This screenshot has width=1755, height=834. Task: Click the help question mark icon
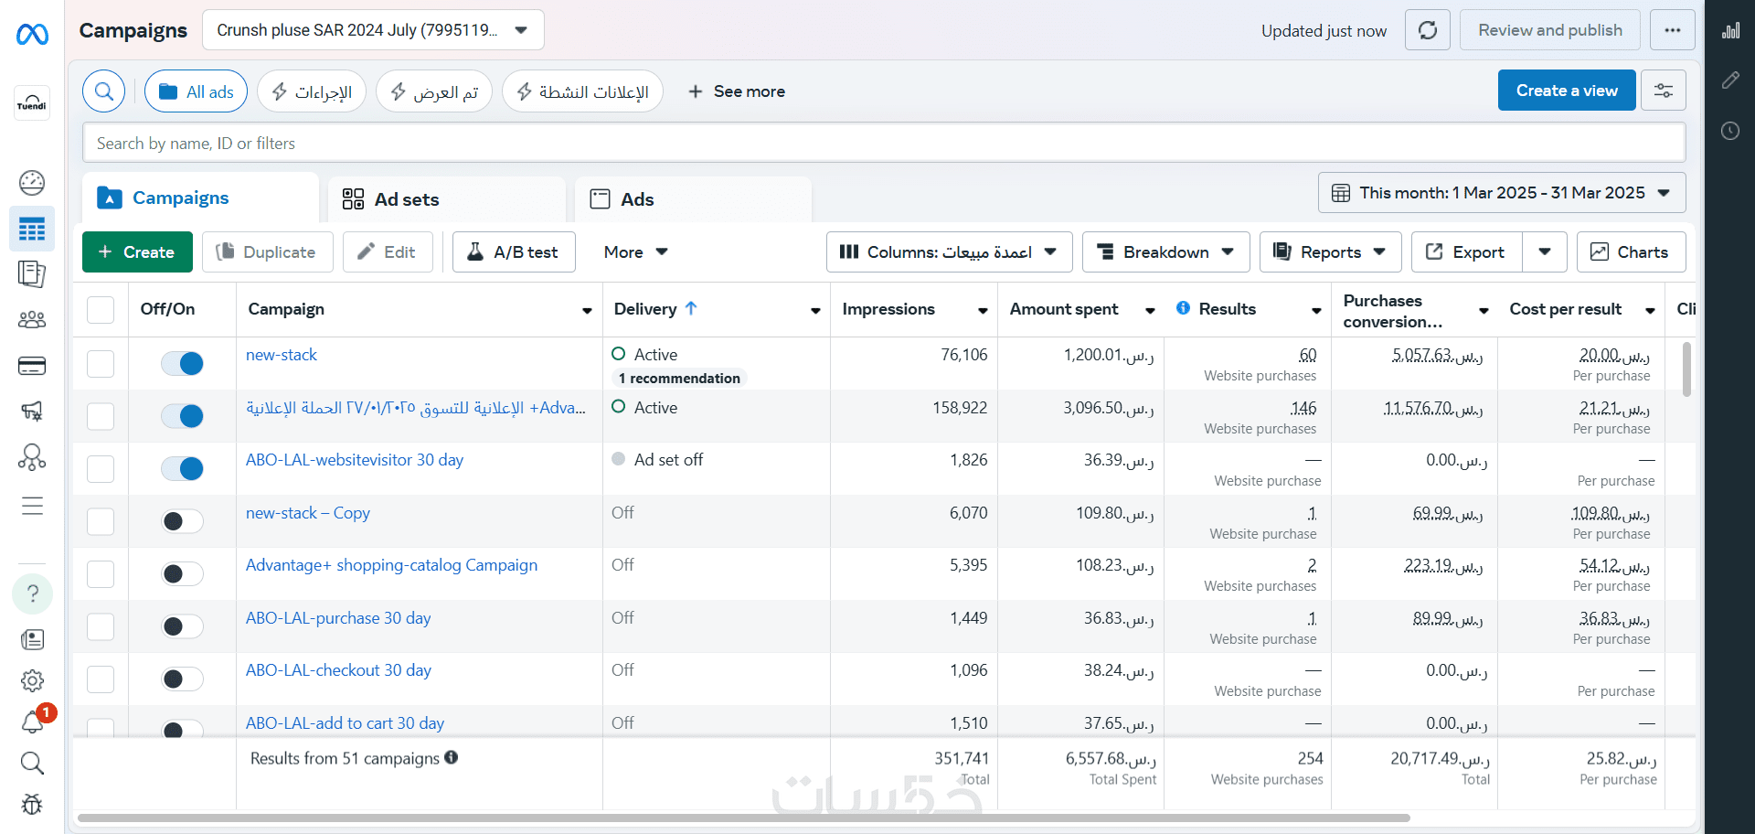point(32,593)
